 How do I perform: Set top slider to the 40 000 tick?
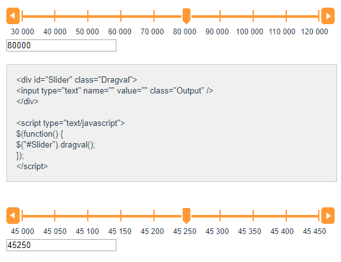pyautogui.click(x=55, y=16)
